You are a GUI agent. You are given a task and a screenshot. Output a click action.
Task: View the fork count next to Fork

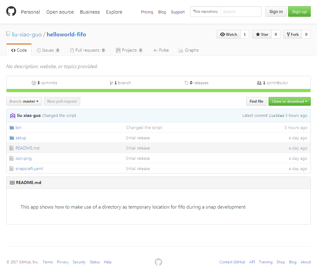pyautogui.click(x=306, y=35)
